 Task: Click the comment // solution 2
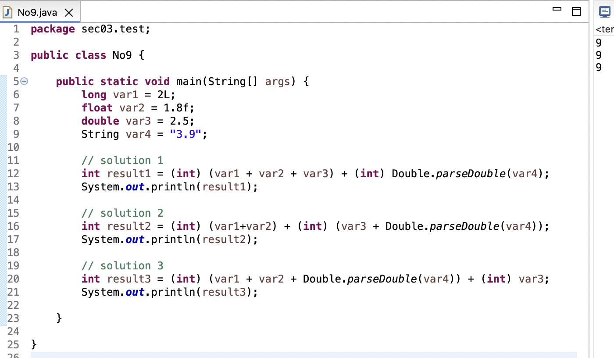[122, 213]
